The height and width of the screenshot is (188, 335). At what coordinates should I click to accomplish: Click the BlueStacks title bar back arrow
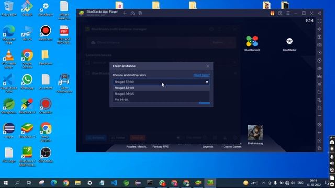pos(125,13)
